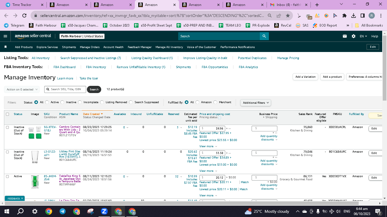Open the Action on 0 selected dropdown
The image size is (387, 217).
coord(22,89)
